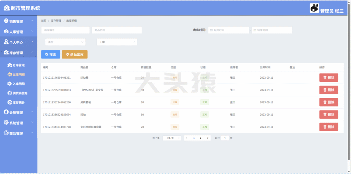
Task: Expand the 销售管理 menu chevron
Action: click(32, 21)
